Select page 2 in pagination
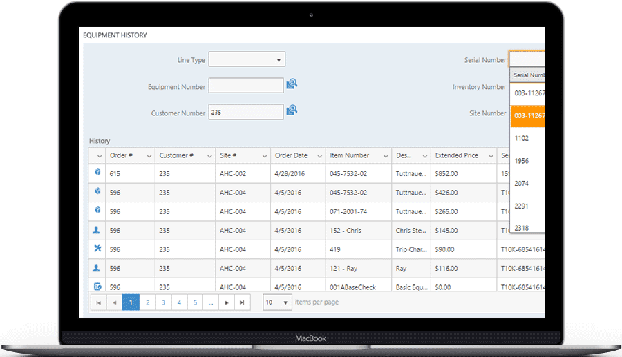622x357 pixels. (148, 302)
